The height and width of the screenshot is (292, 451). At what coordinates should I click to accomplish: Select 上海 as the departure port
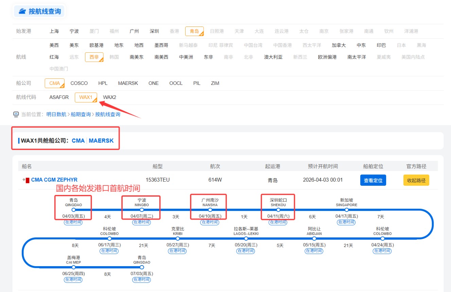click(54, 31)
